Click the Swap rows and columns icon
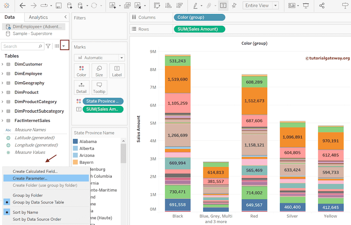Screen dimensions: 351x225 [x=157, y=6]
